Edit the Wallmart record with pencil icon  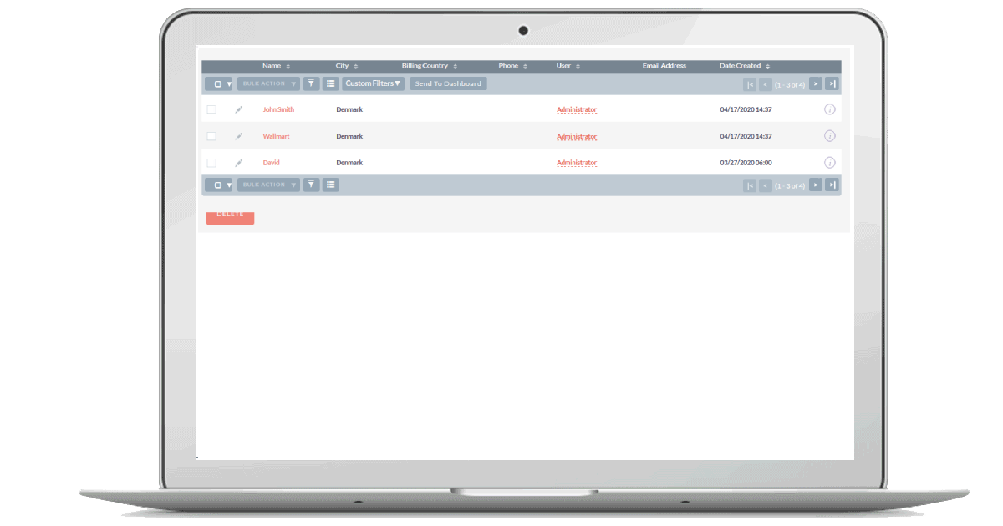(239, 136)
